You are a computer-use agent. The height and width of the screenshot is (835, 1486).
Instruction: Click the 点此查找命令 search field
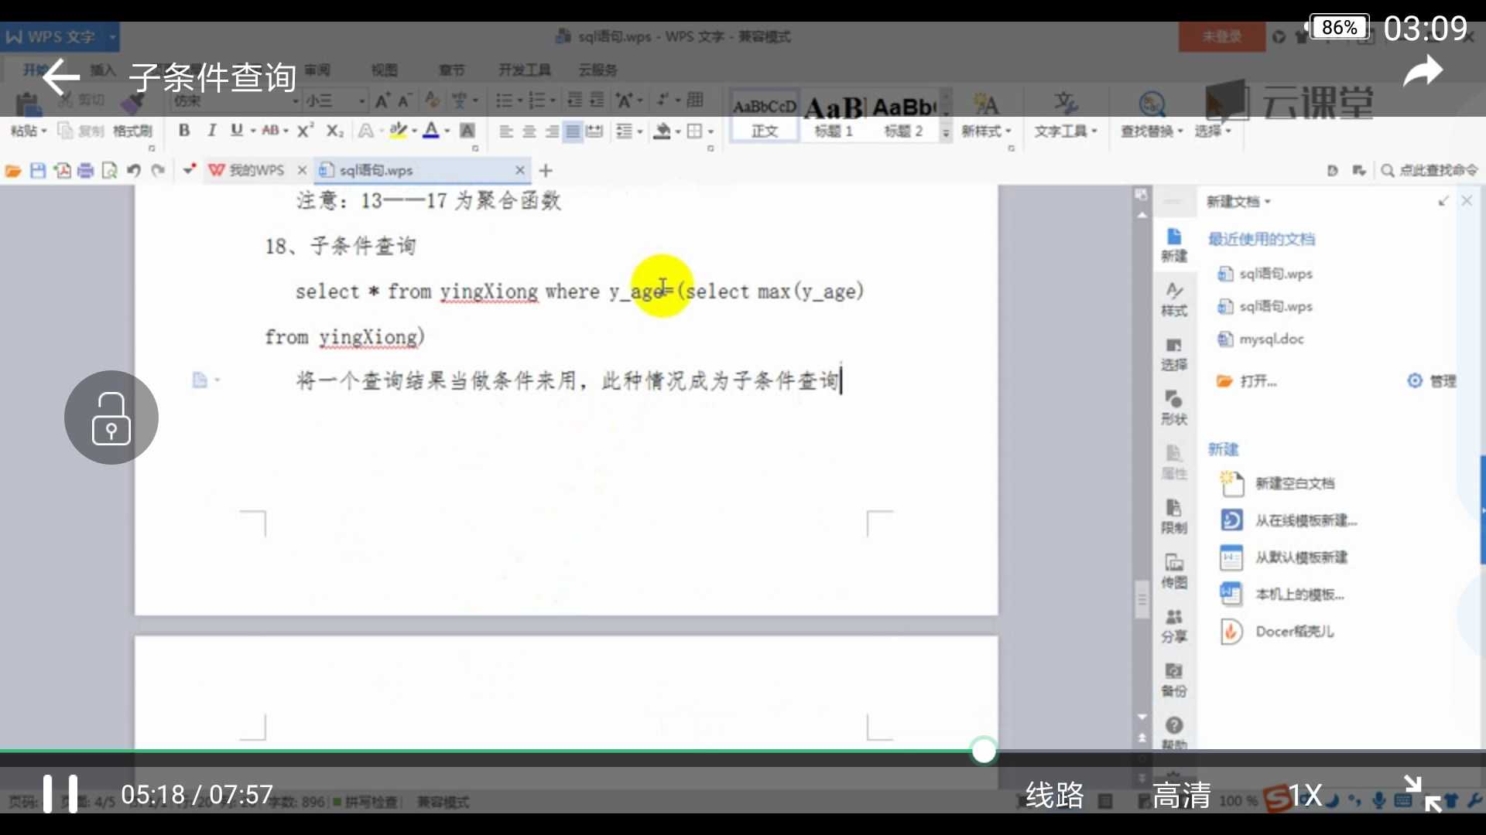coord(1430,170)
